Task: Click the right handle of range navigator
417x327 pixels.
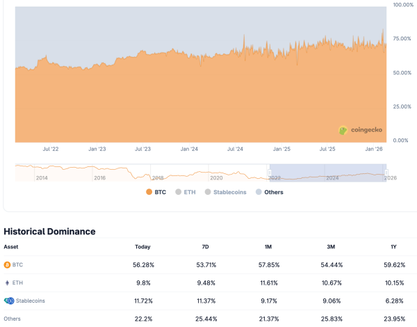Action: pos(386,173)
